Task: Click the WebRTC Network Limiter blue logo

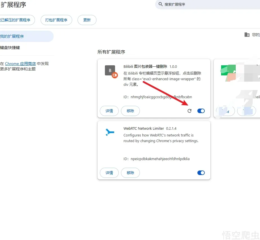Action: [110, 132]
